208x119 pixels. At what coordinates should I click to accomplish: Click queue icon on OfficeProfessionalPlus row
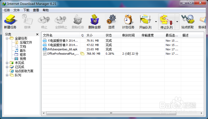click(82, 54)
